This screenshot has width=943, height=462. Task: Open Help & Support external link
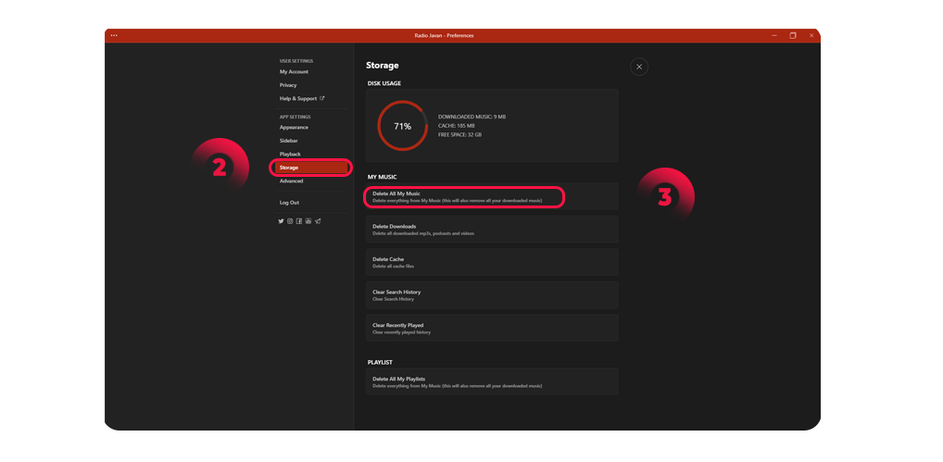(302, 98)
